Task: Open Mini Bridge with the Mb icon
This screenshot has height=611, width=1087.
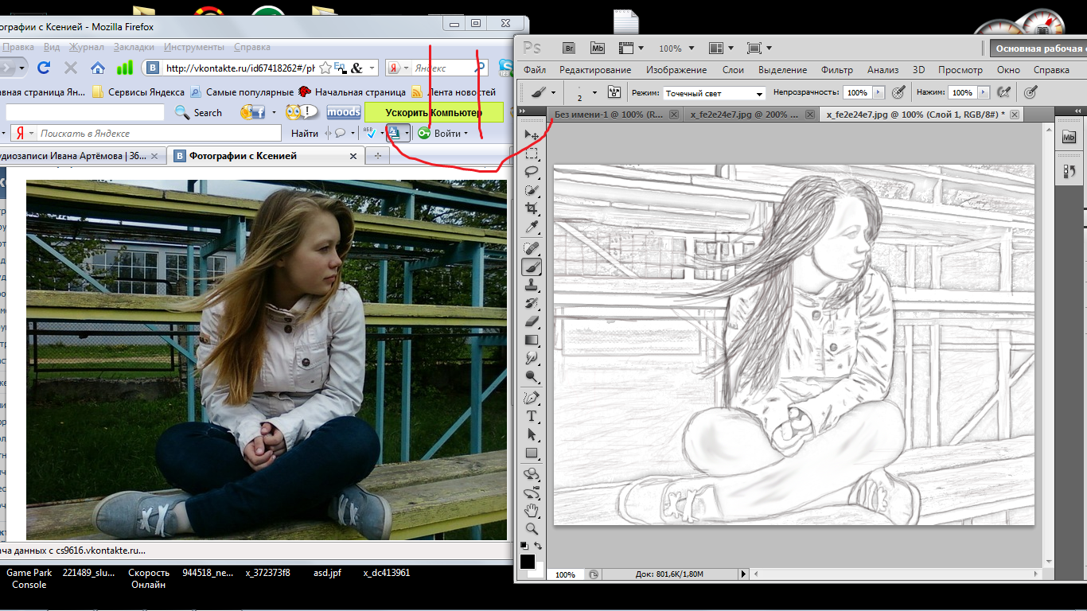Action: point(597,48)
